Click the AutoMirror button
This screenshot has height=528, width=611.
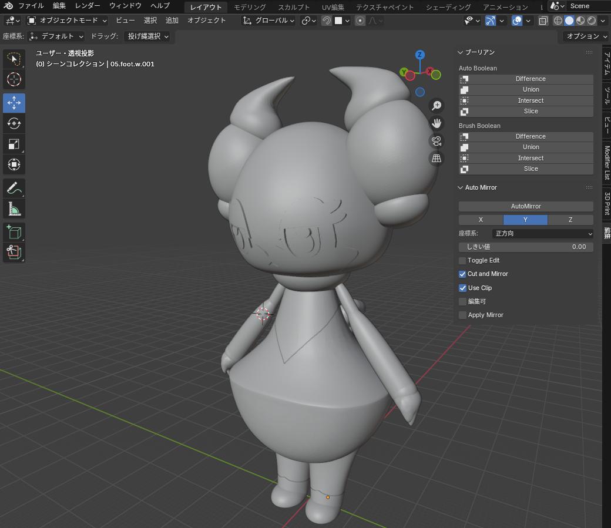[526, 206]
